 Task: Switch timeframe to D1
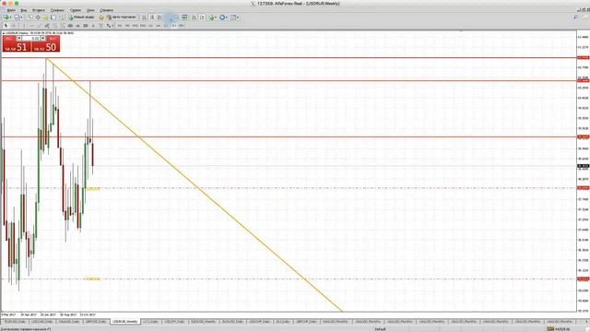166,26
